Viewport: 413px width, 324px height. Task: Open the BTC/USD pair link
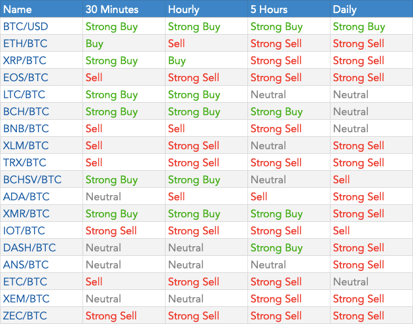26,27
